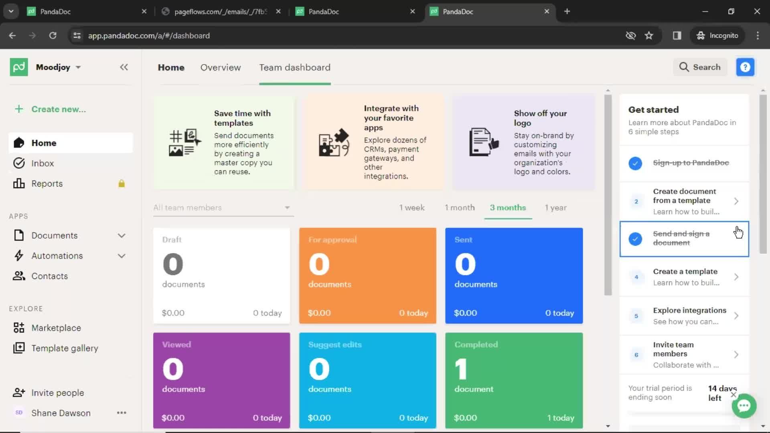Toggle the signed-up PandaDoc checkmark
The width and height of the screenshot is (770, 433).
coord(635,163)
